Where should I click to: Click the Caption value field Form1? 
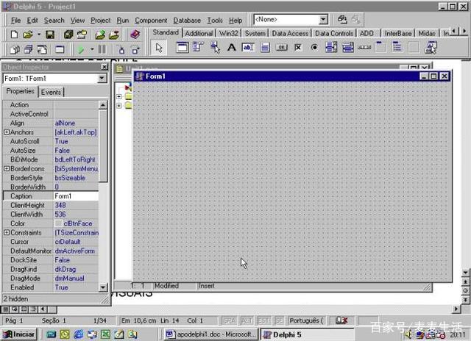[x=76, y=196]
